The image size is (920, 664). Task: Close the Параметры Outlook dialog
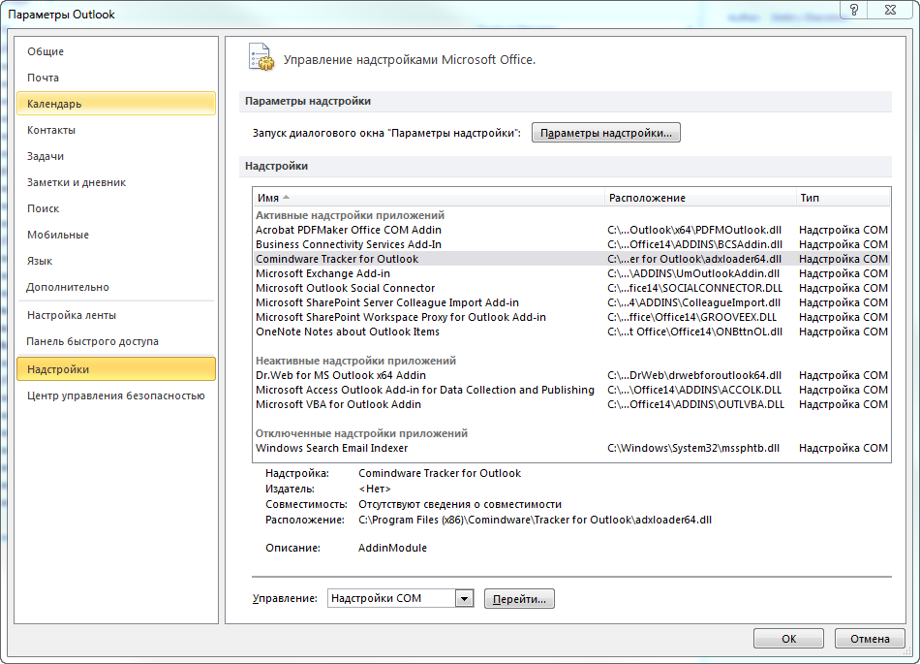click(x=890, y=10)
